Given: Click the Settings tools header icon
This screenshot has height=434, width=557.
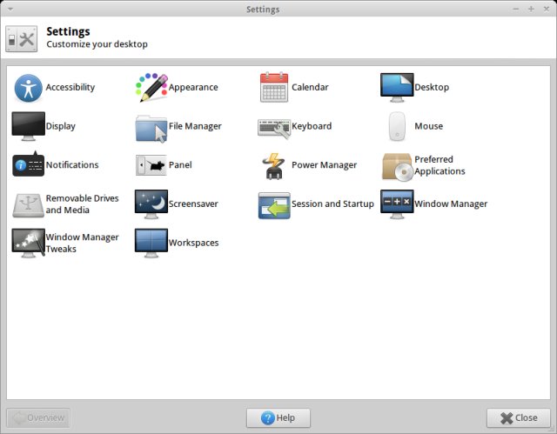Looking at the screenshot, I should tap(21, 38).
